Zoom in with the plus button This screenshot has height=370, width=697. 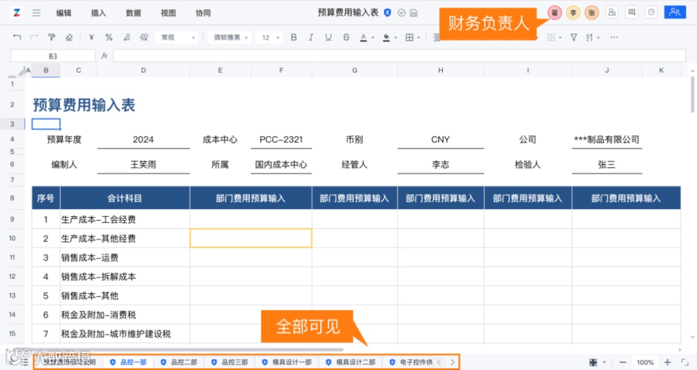coord(667,362)
